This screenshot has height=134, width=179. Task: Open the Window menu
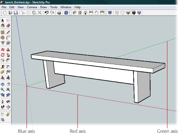tap(66, 7)
